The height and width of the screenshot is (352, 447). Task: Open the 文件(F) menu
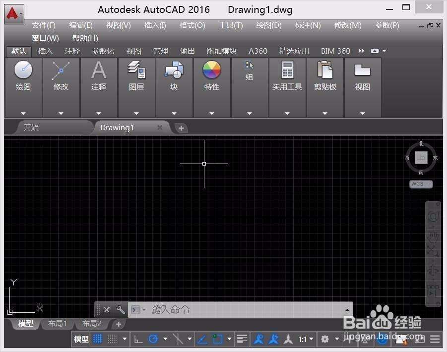[43, 25]
